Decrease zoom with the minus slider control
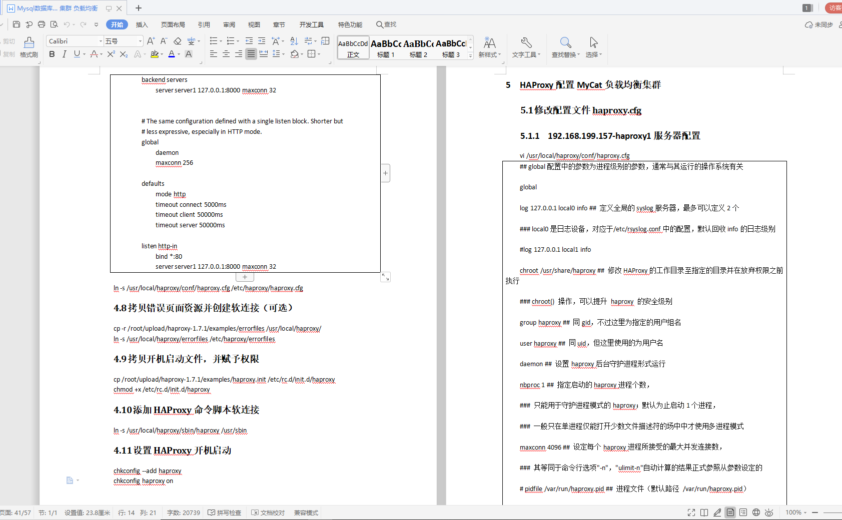The image size is (842, 520). (815, 513)
